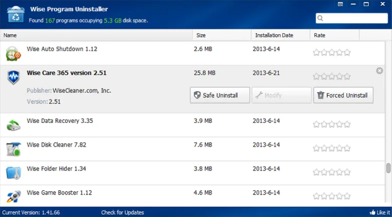Select the Wise Folder Hider 1.34 row

[x=192, y=173]
